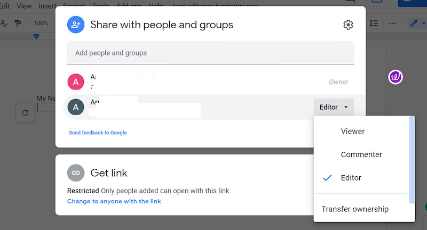Click the pink owner avatar A
The height and width of the screenshot is (230, 427).
point(76,82)
